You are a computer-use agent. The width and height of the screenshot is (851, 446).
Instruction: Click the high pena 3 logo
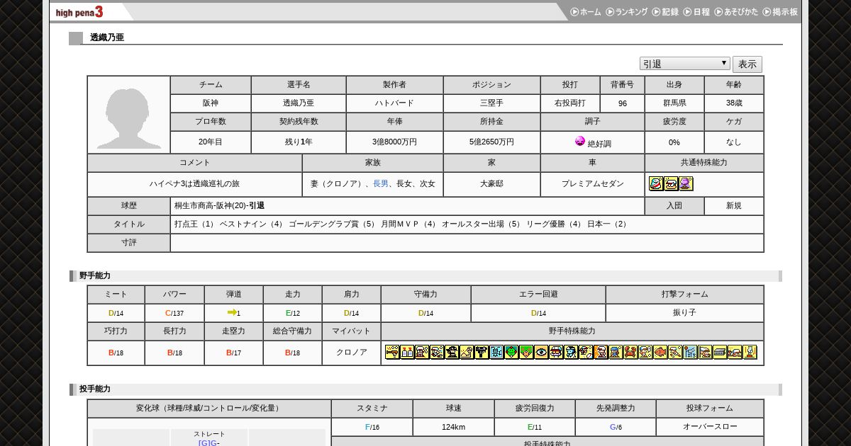(79, 12)
